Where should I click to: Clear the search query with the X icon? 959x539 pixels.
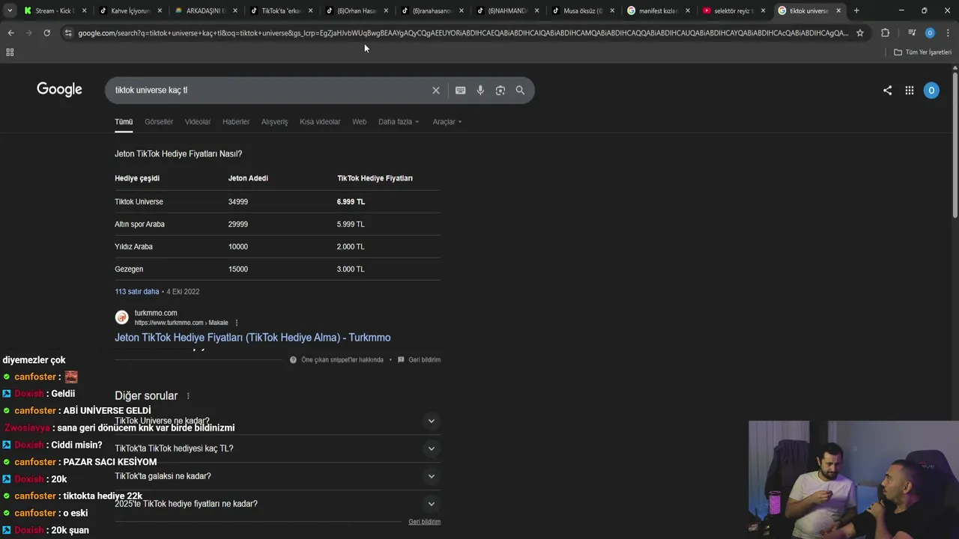click(436, 90)
